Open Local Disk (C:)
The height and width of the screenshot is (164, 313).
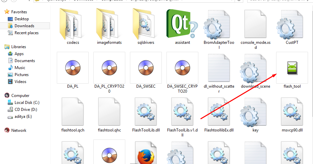click(x=27, y=103)
